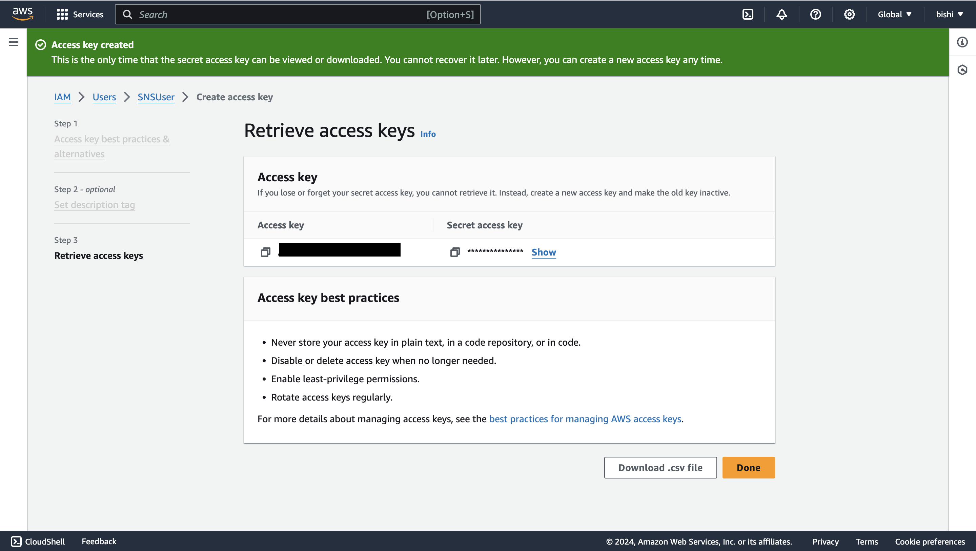This screenshot has width=976, height=551.
Task: Copy the access key ID
Action: [266, 252]
